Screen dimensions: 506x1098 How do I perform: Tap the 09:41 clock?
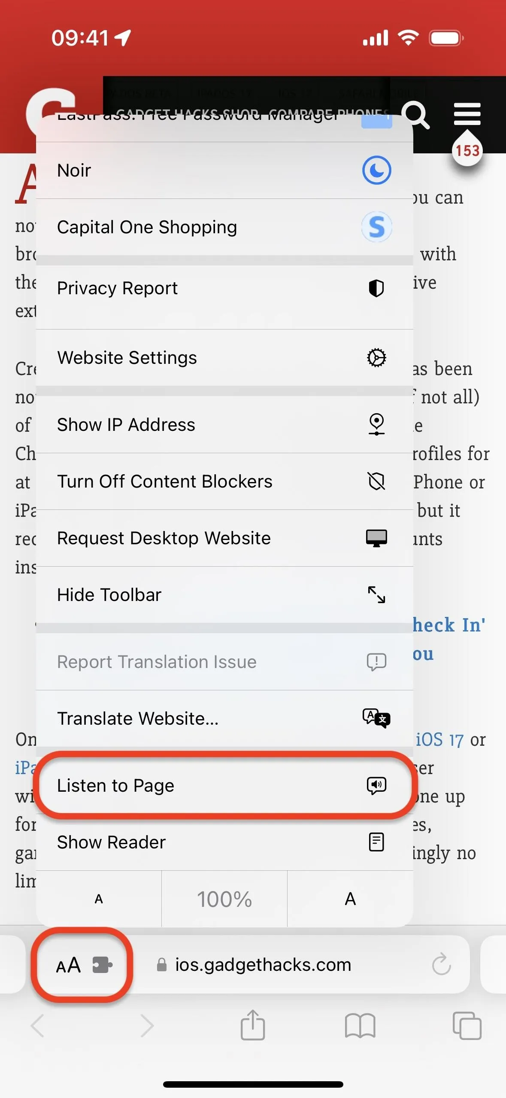pos(80,38)
